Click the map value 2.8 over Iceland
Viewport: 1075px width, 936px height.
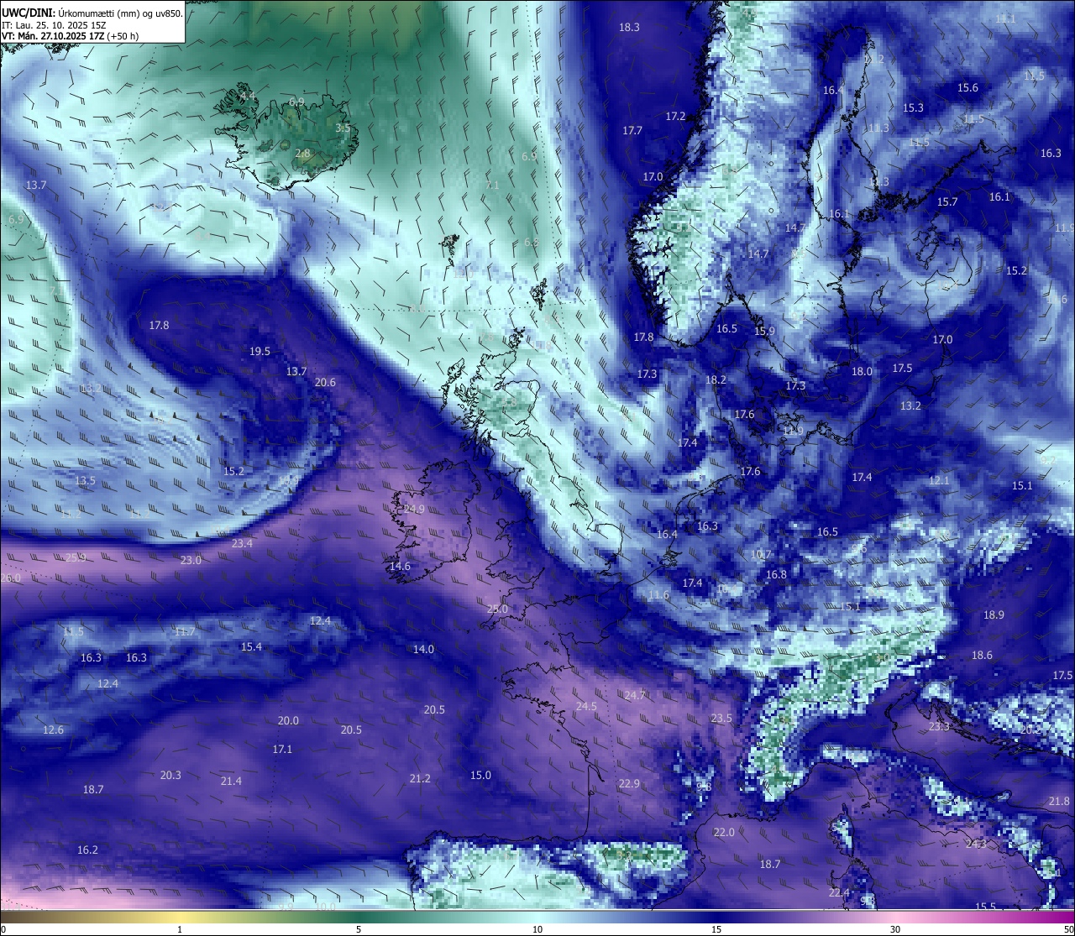(x=303, y=154)
